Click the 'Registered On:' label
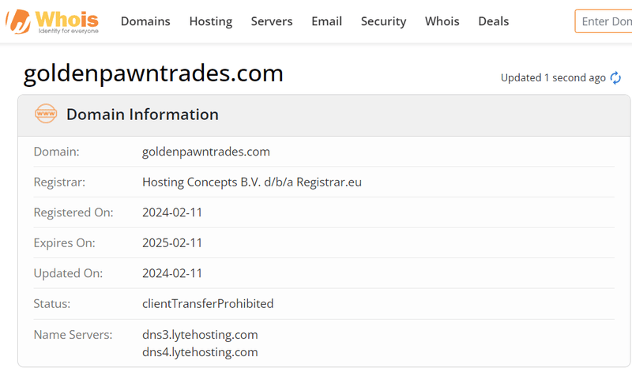The image size is (632, 368). [x=73, y=212]
